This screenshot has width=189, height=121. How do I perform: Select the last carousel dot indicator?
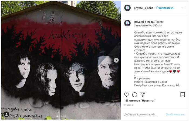(65, 116)
